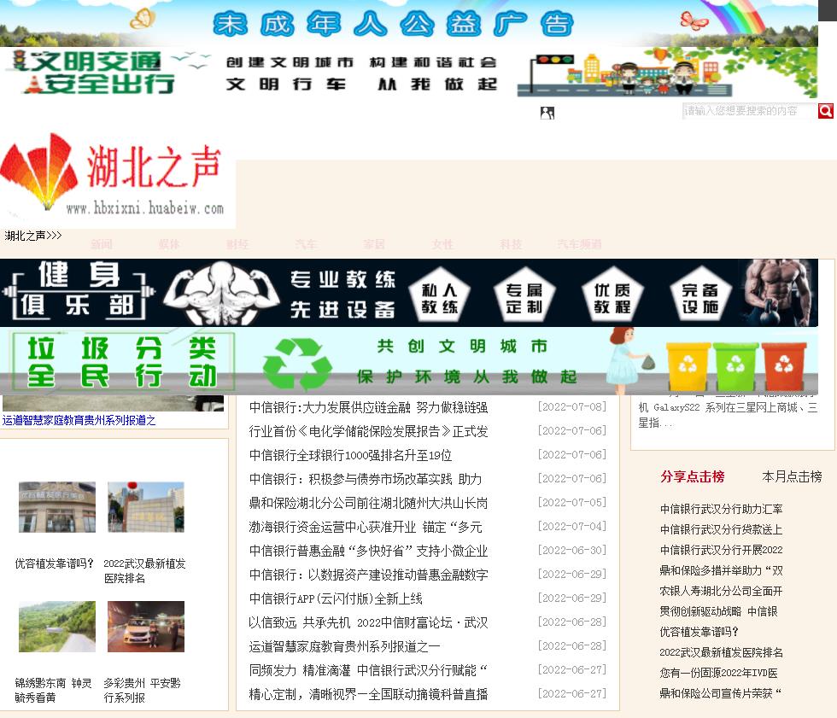Open article 鼎和保险湖北分公司前往湖北随州大洪山长岗
The width and height of the screenshot is (837, 718).
click(368, 503)
